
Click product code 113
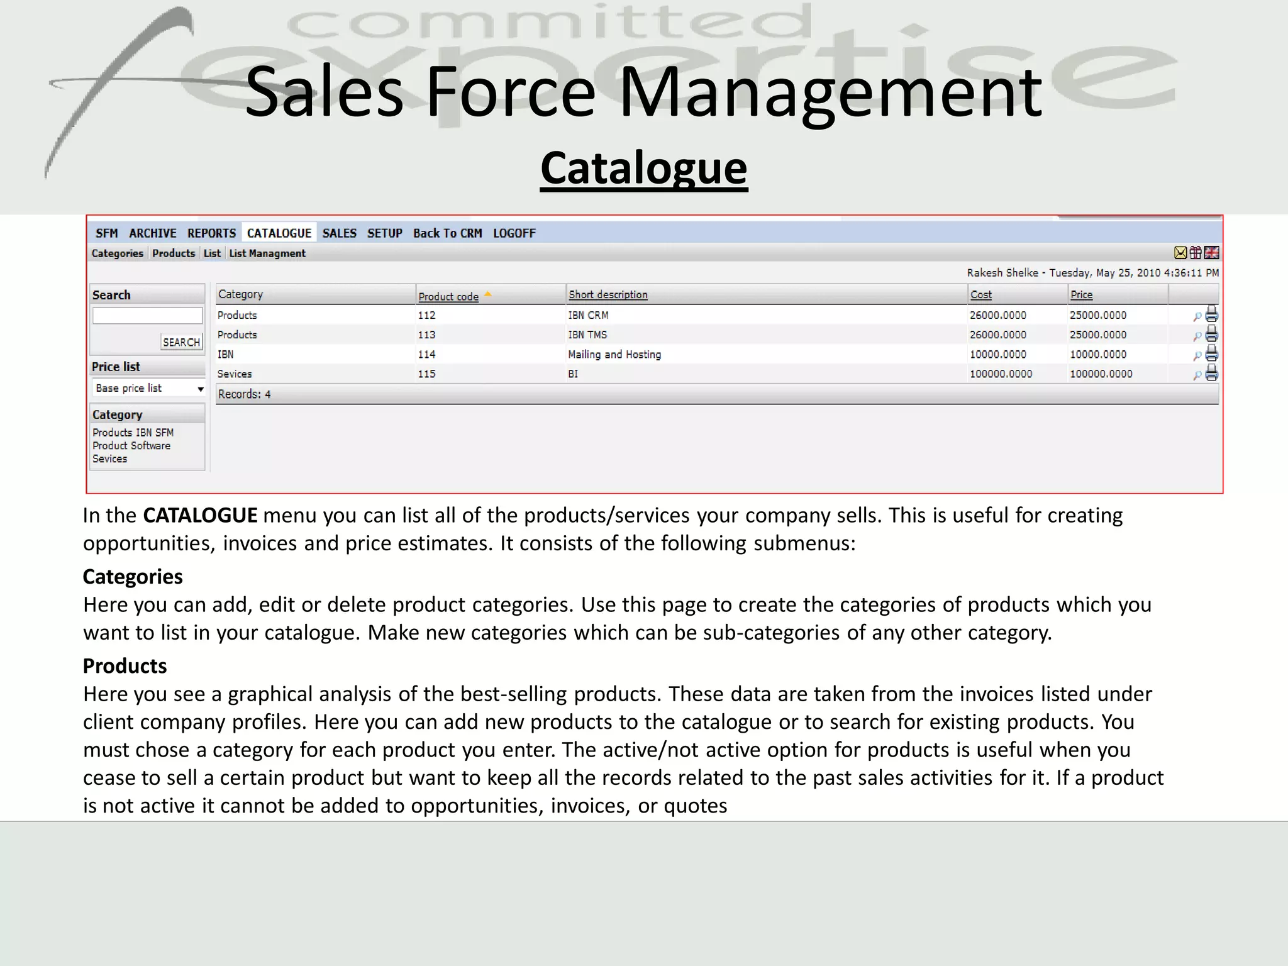click(426, 335)
